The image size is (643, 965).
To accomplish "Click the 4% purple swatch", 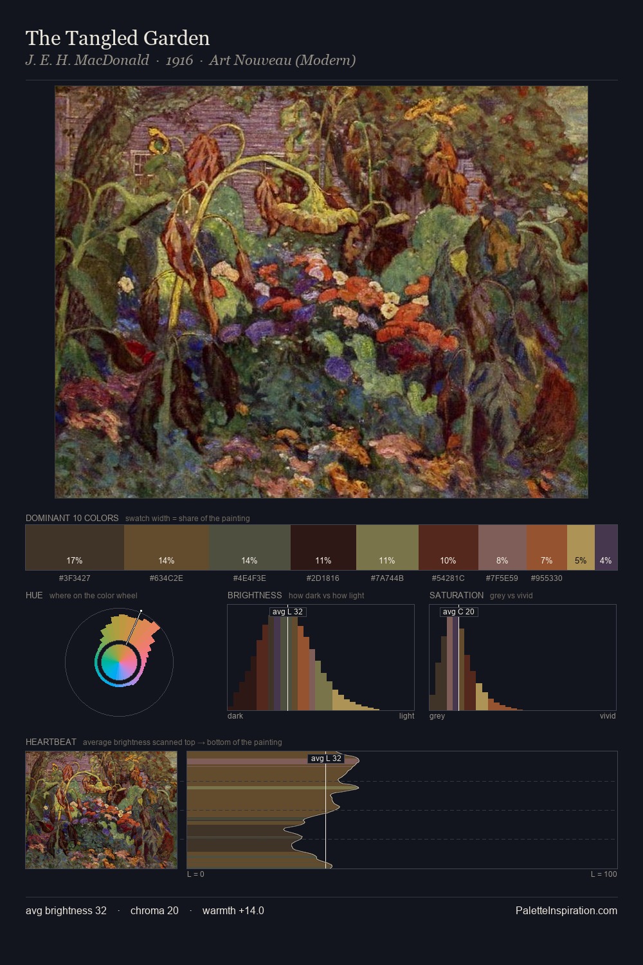I will (606, 547).
